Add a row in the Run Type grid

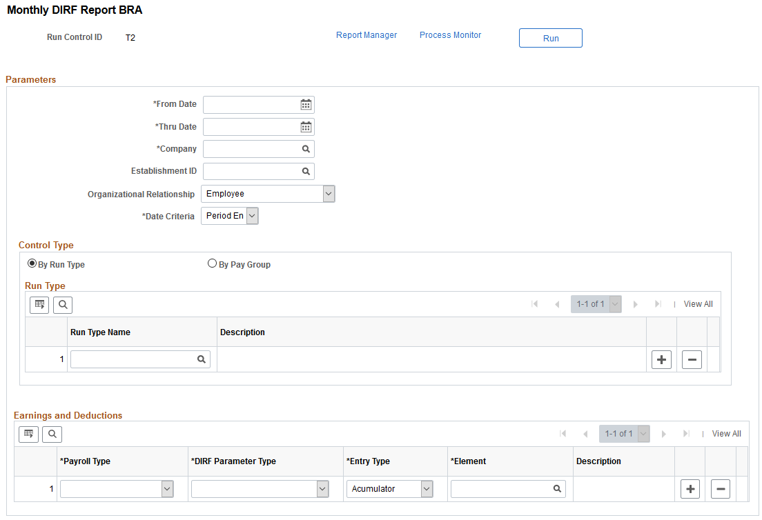[x=661, y=360]
